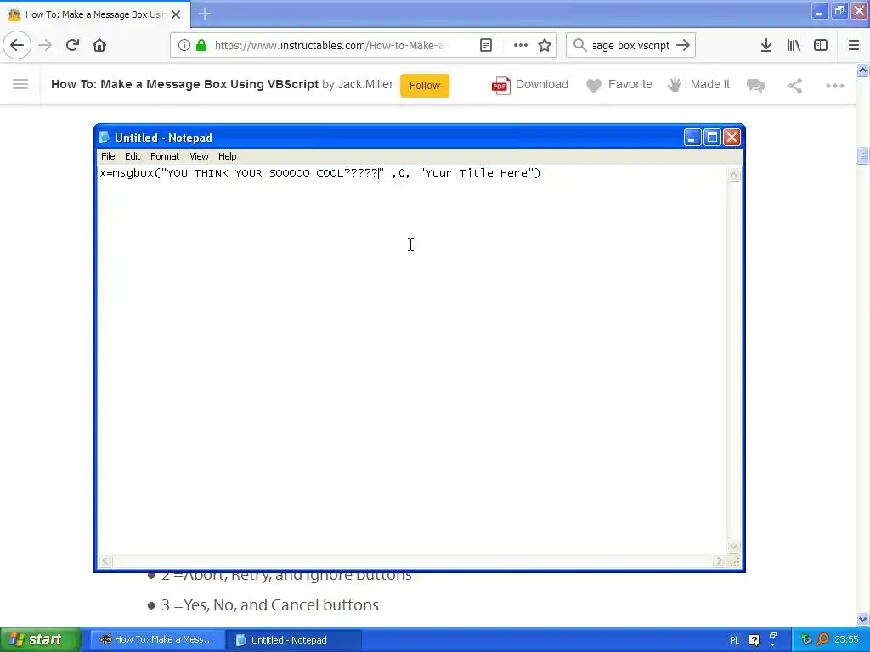Screen dimensions: 870x652
Task: Click the browser page scrollbar thumb
Action: click(x=862, y=156)
